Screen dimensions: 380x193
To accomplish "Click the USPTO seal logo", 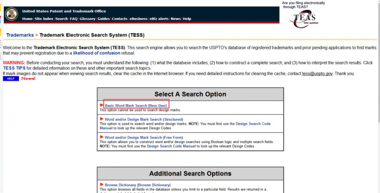I will click(11, 14).
